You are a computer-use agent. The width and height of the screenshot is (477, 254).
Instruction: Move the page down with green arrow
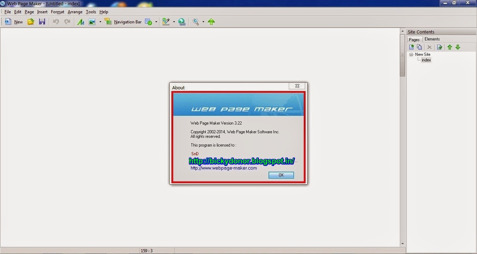(458, 47)
